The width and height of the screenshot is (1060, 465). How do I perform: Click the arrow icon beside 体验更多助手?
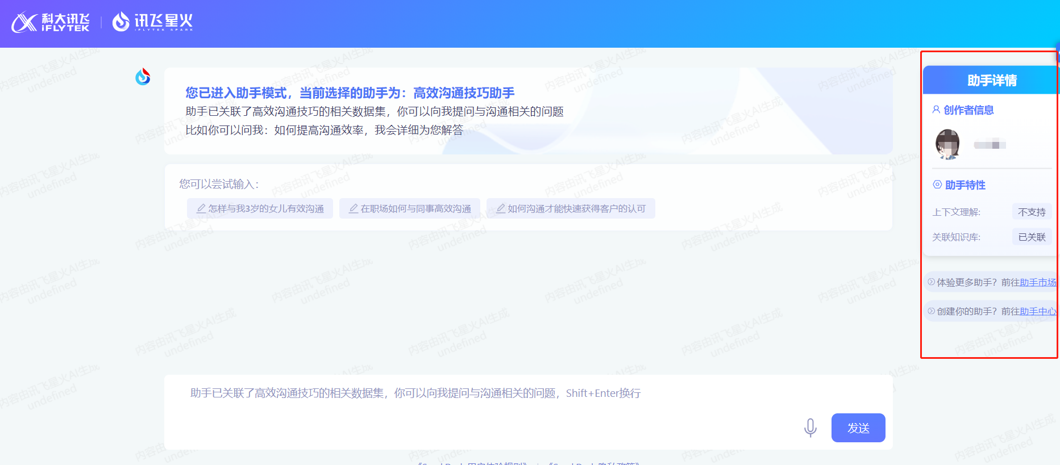pyautogui.click(x=931, y=282)
